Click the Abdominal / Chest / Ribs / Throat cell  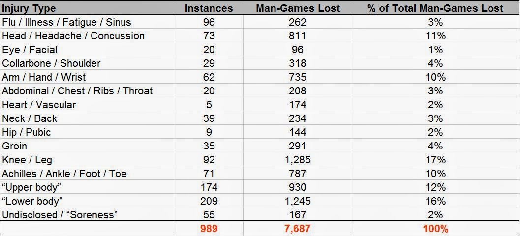pos(77,91)
